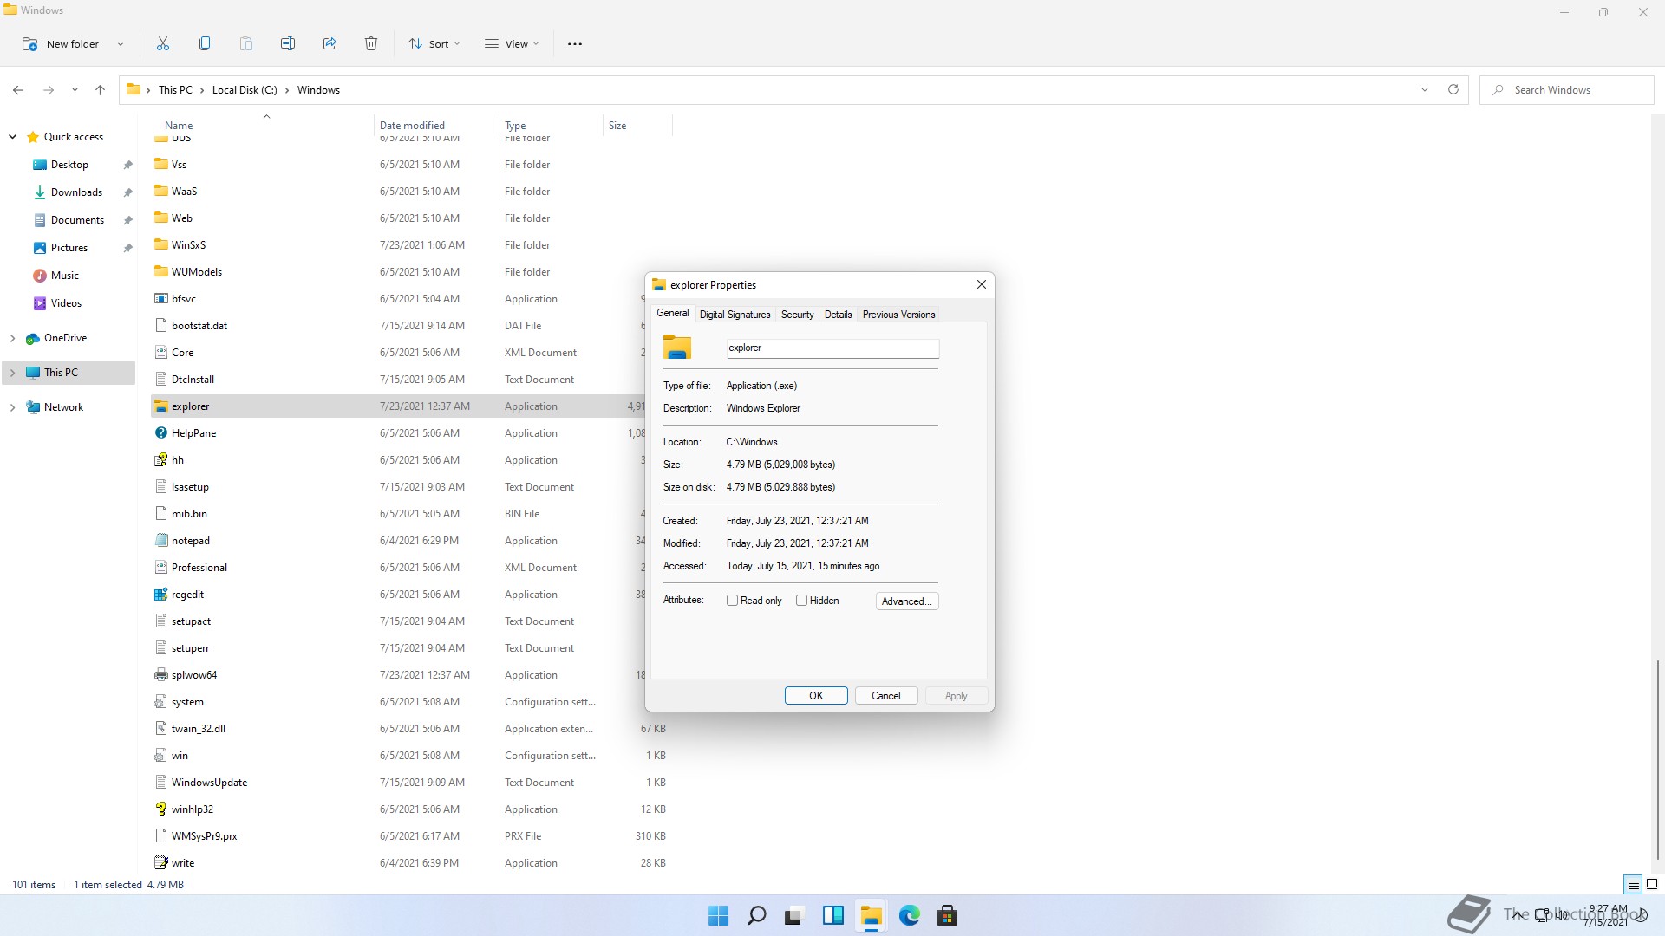
Task: Click This PC breadcrumb in address bar
Action: tap(175, 90)
